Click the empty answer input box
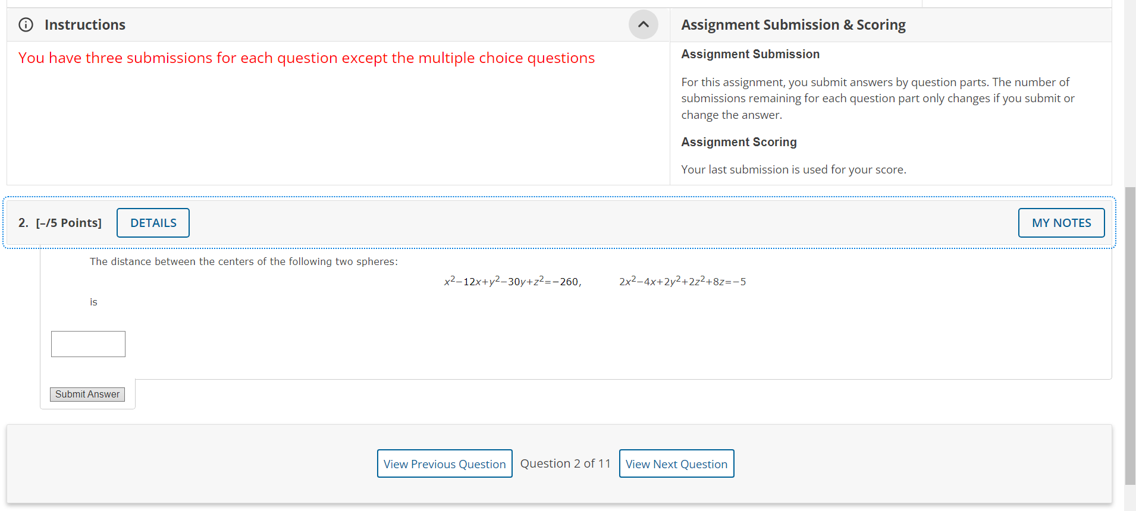1136x511 pixels. 87,343
